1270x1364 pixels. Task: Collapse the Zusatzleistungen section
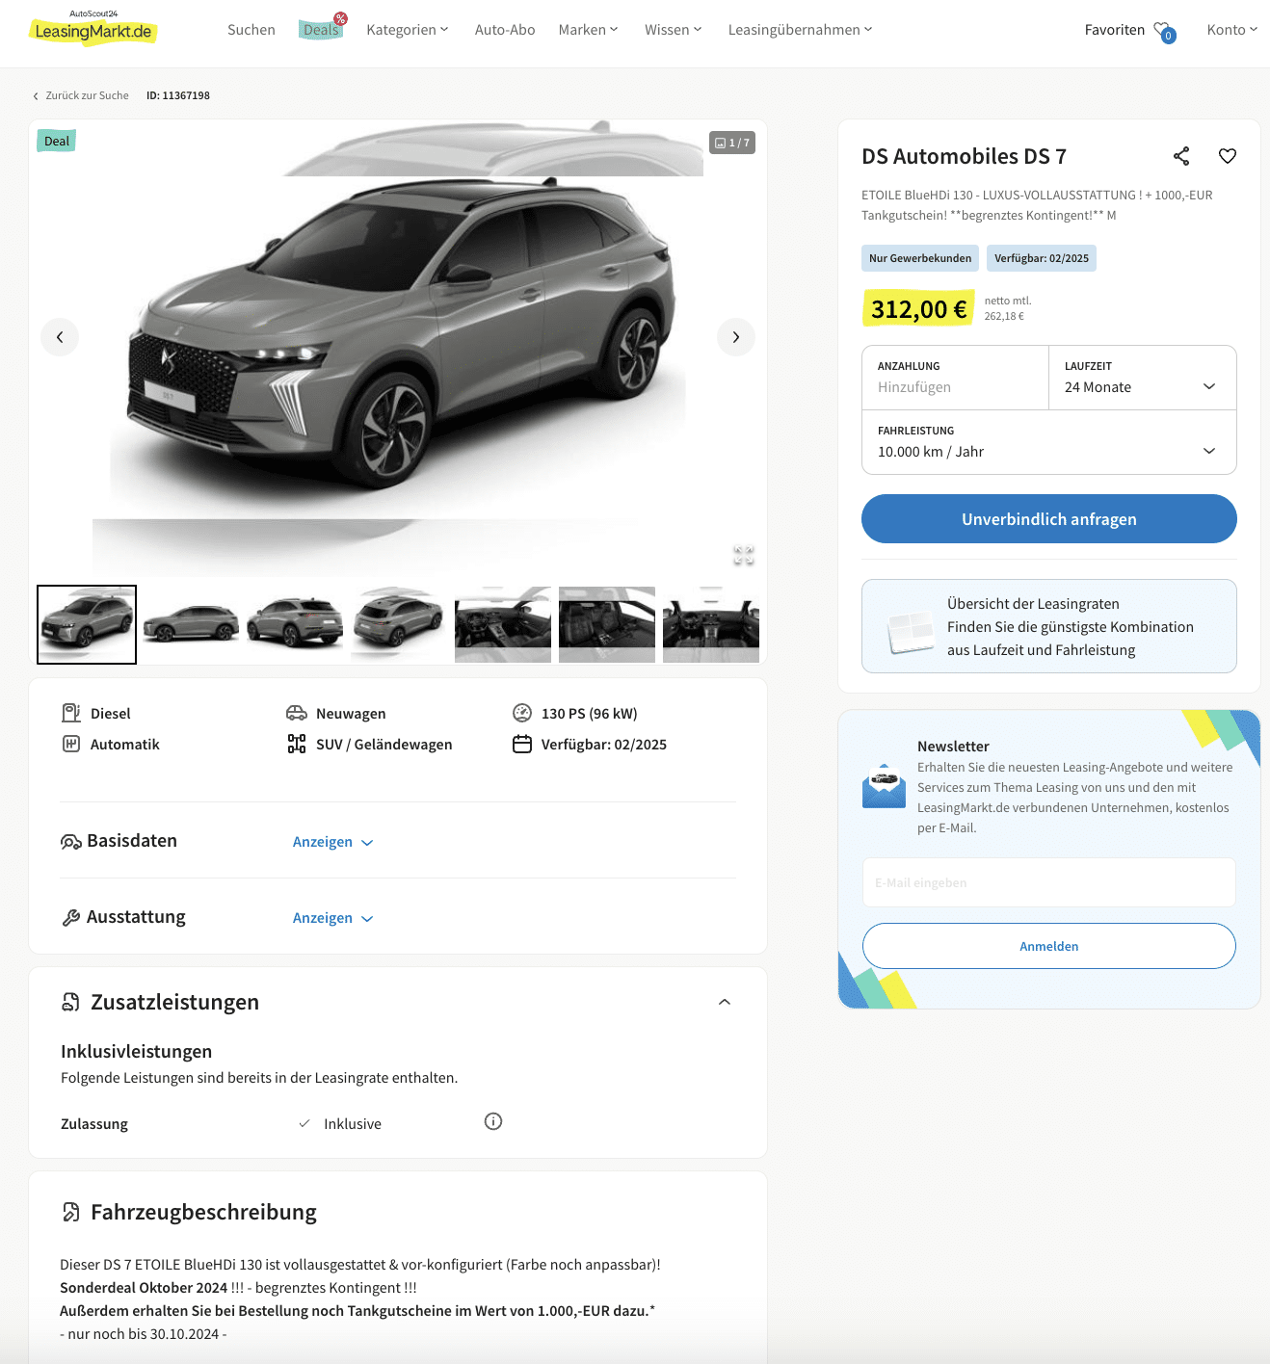pyautogui.click(x=725, y=1002)
